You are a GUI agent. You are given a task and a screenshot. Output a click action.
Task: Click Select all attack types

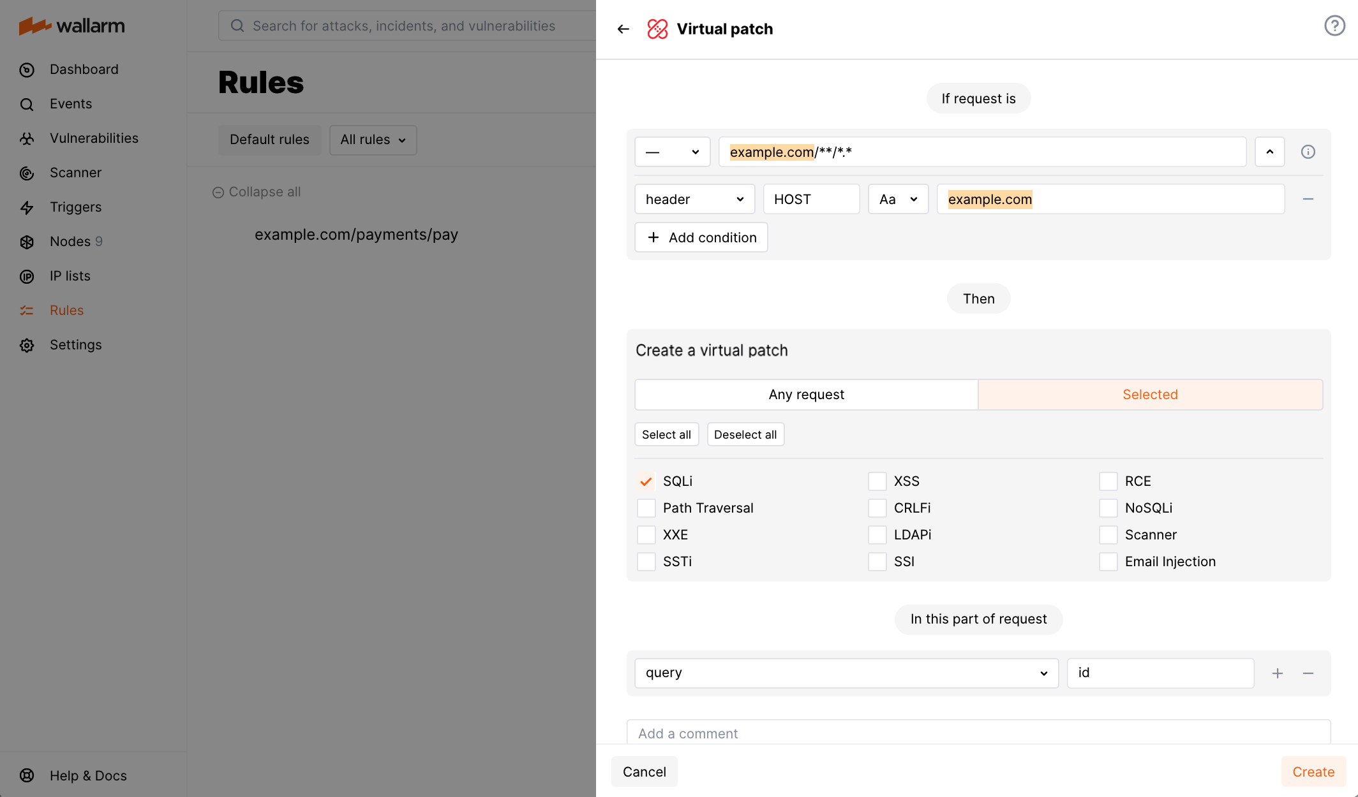666,434
